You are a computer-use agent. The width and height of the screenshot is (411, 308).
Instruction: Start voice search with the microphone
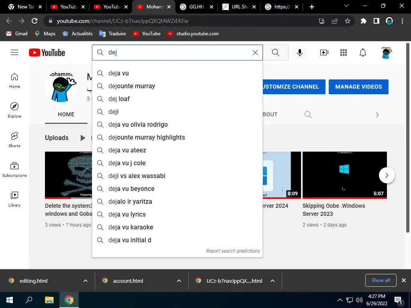pos(299,53)
